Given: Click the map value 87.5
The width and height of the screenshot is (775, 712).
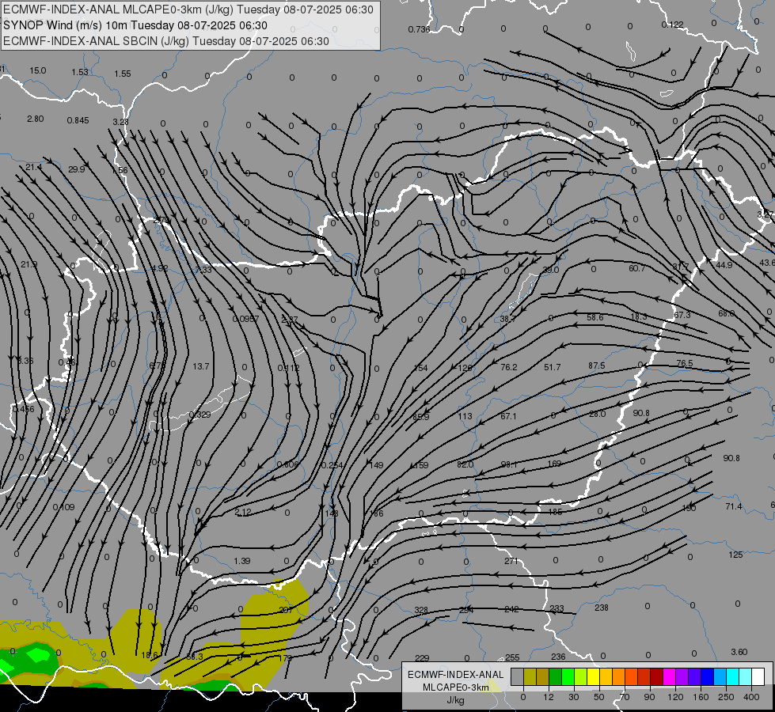Looking at the screenshot, I should point(597,365).
